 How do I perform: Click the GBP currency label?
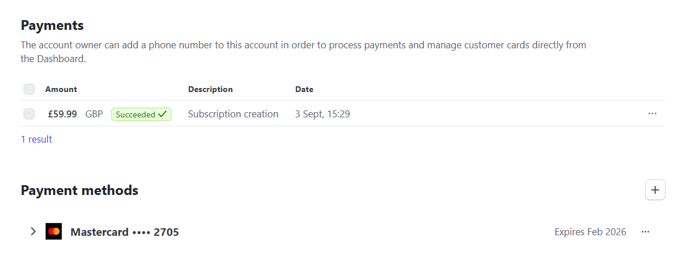(x=94, y=114)
